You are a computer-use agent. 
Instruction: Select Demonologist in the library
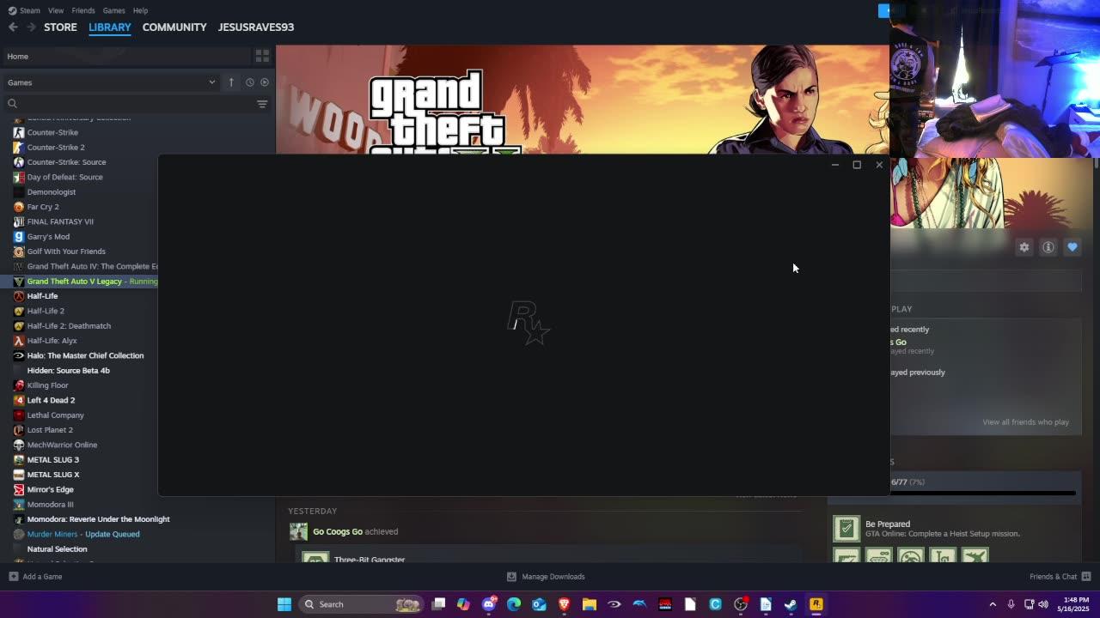(x=52, y=192)
